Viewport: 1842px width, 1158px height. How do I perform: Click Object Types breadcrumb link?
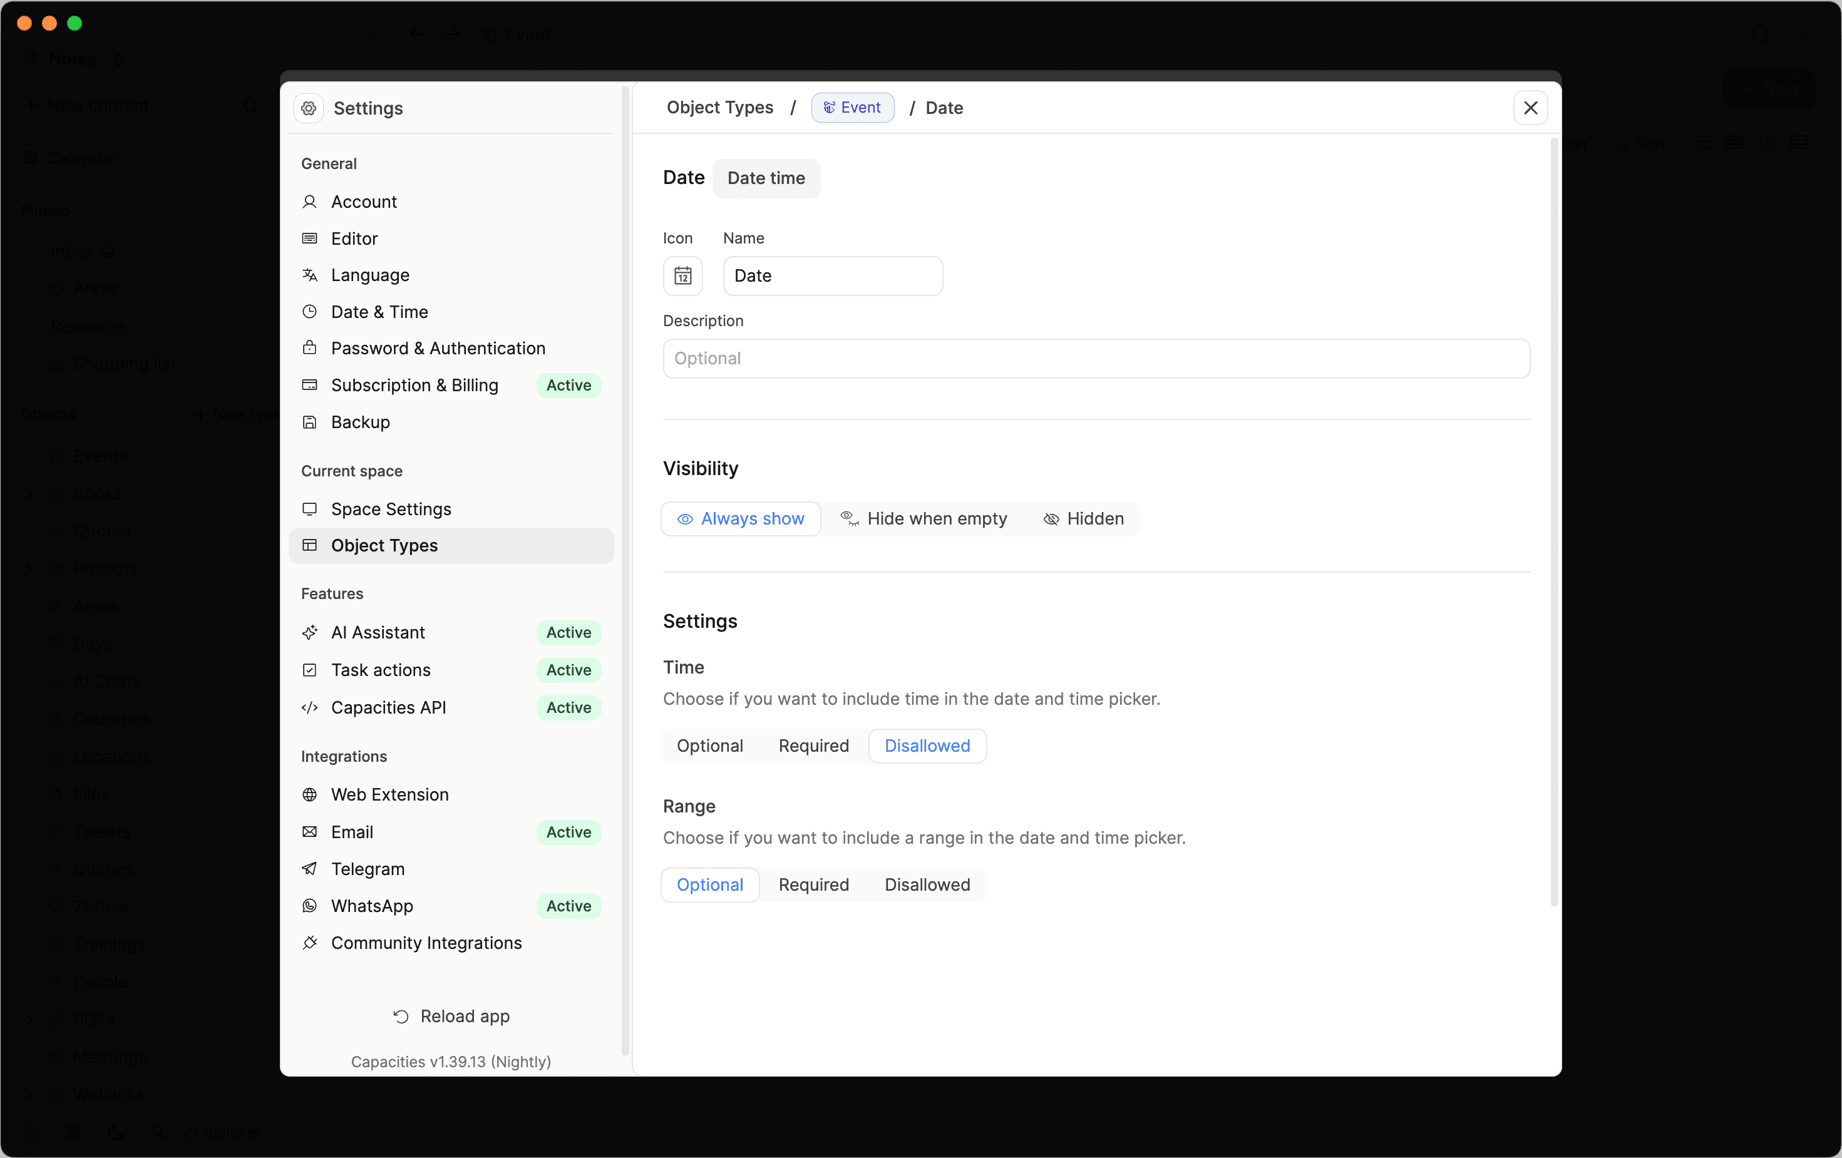pyautogui.click(x=720, y=108)
